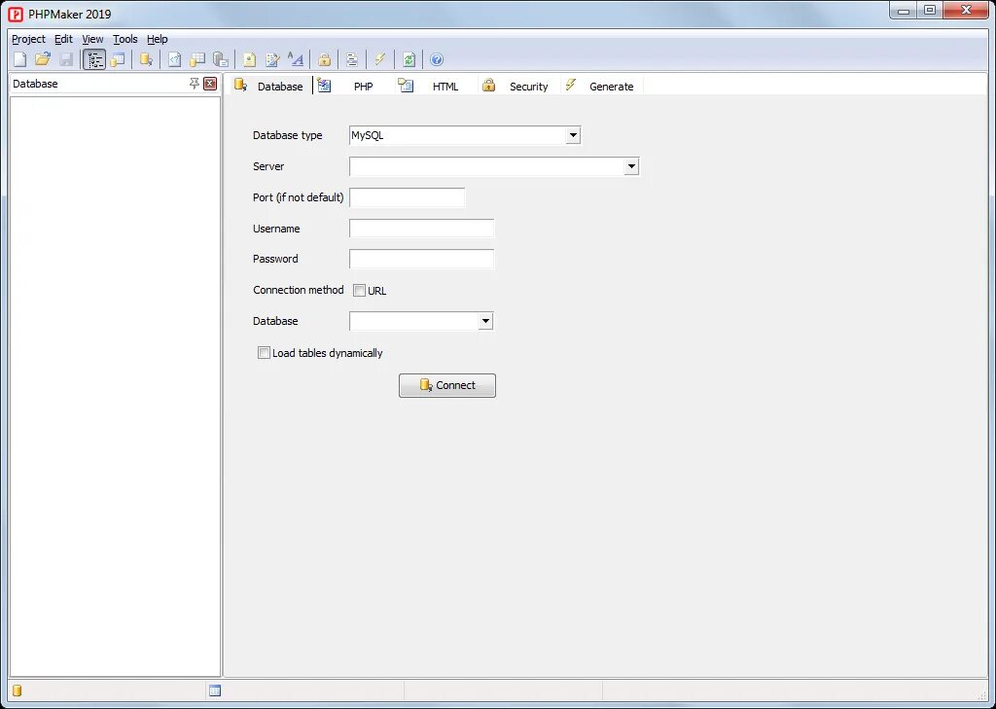The width and height of the screenshot is (996, 709).
Task: Click the toolbar green refresh arrows icon
Action: (409, 59)
